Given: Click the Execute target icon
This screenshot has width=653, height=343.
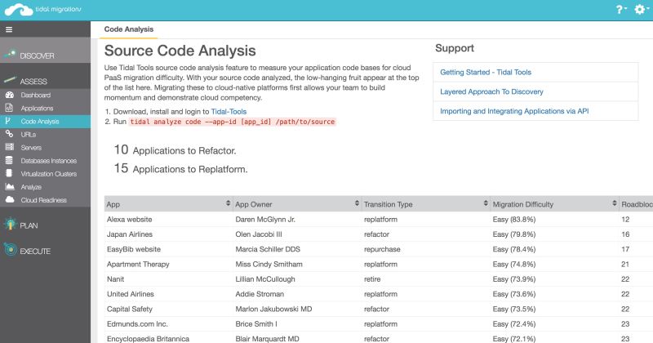Looking at the screenshot, I should click(x=10, y=250).
